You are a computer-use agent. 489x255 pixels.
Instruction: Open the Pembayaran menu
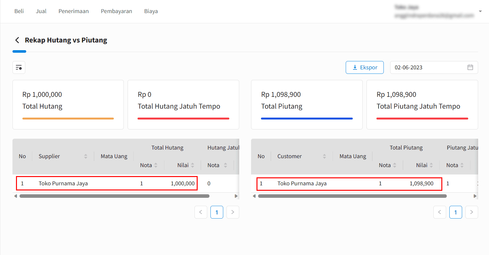tap(116, 11)
